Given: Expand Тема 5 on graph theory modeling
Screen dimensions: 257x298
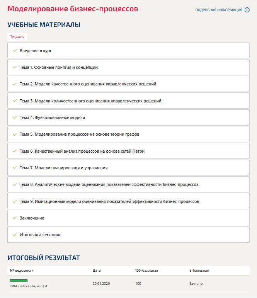Looking at the screenshot, I should pyautogui.click(x=79, y=135).
